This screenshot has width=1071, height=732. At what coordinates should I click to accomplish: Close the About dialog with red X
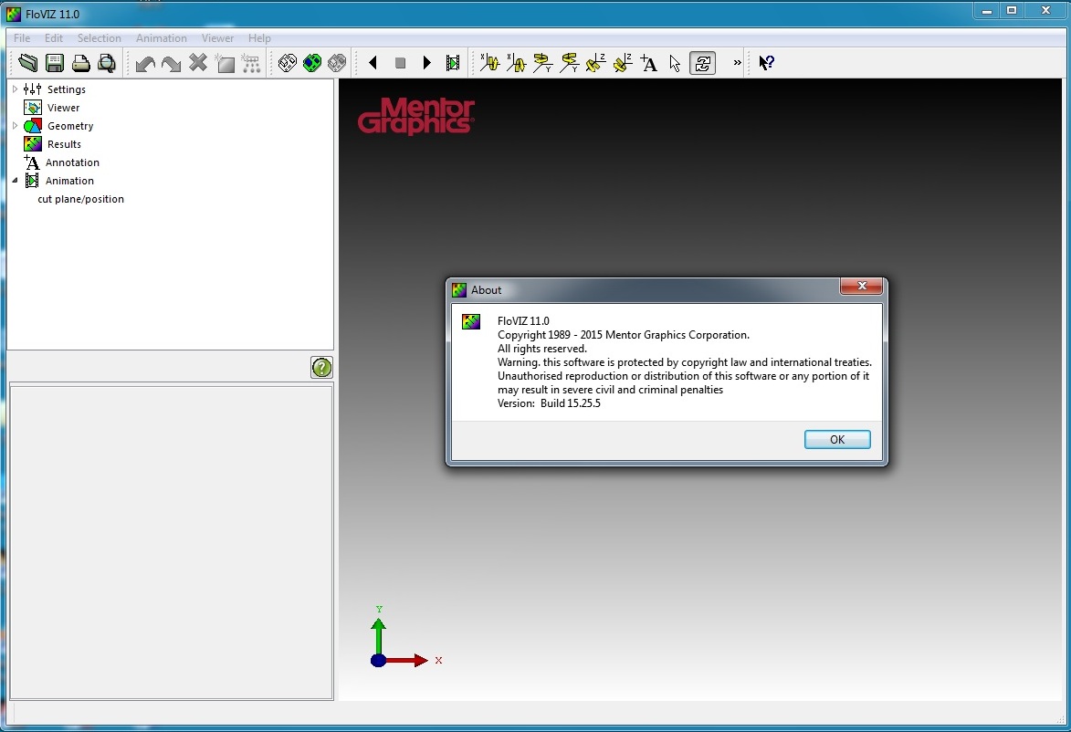861,286
